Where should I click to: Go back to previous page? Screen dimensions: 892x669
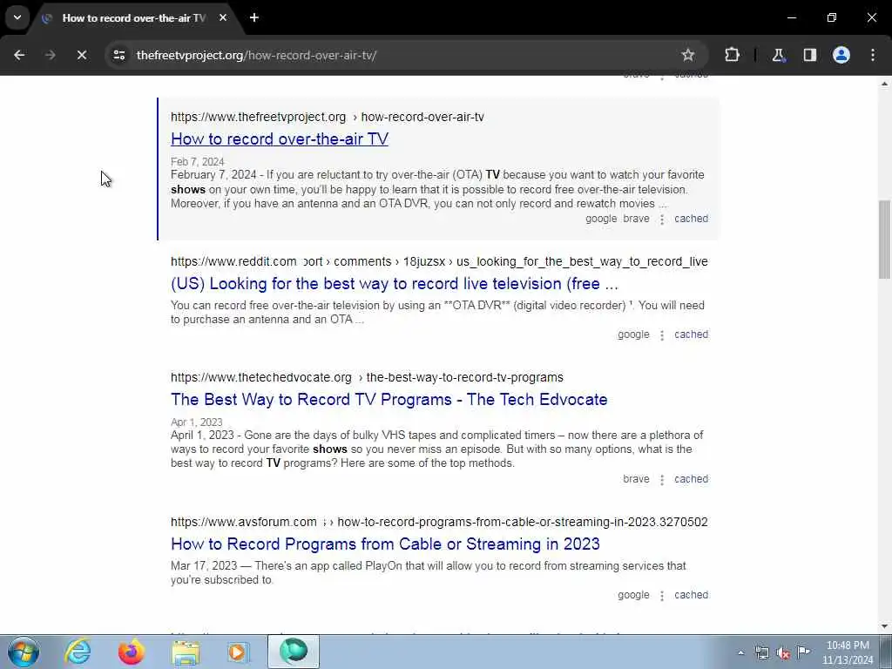(19, 55)
